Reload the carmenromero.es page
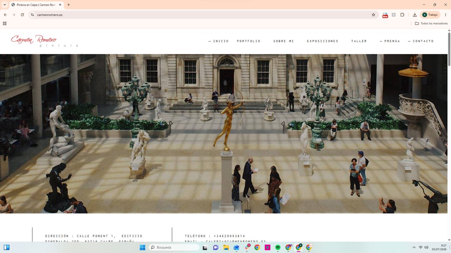 click(22, 15)
